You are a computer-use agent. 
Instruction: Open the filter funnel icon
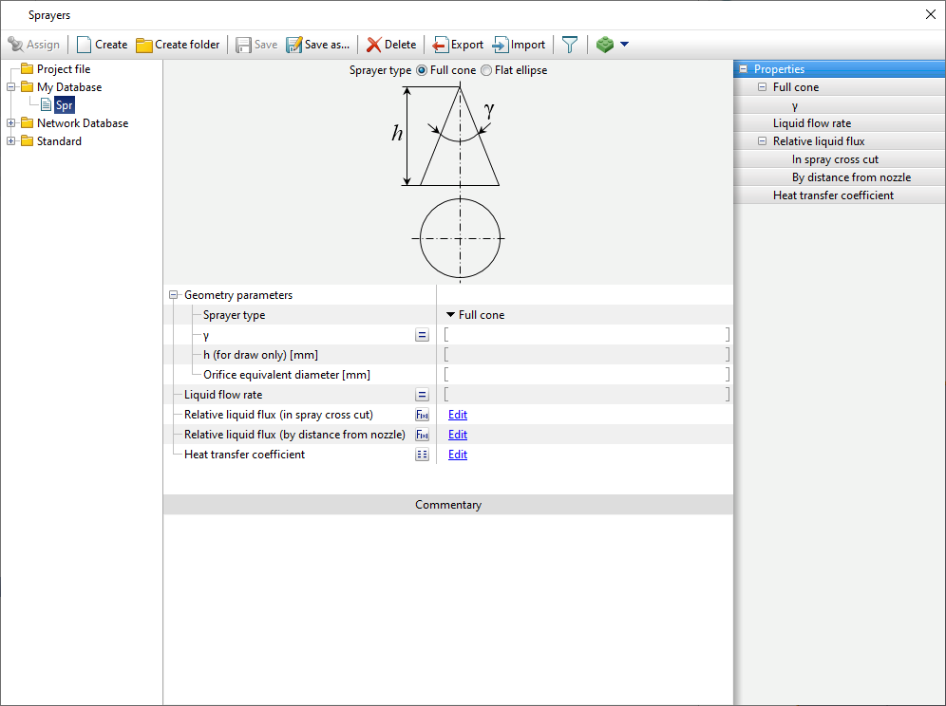click(x=569, y=45)
